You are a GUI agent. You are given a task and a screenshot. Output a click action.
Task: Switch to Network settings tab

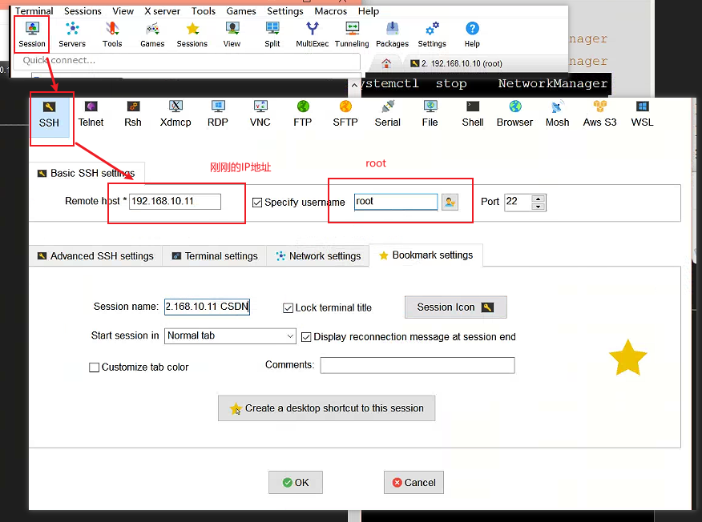(x=318, y=256)
